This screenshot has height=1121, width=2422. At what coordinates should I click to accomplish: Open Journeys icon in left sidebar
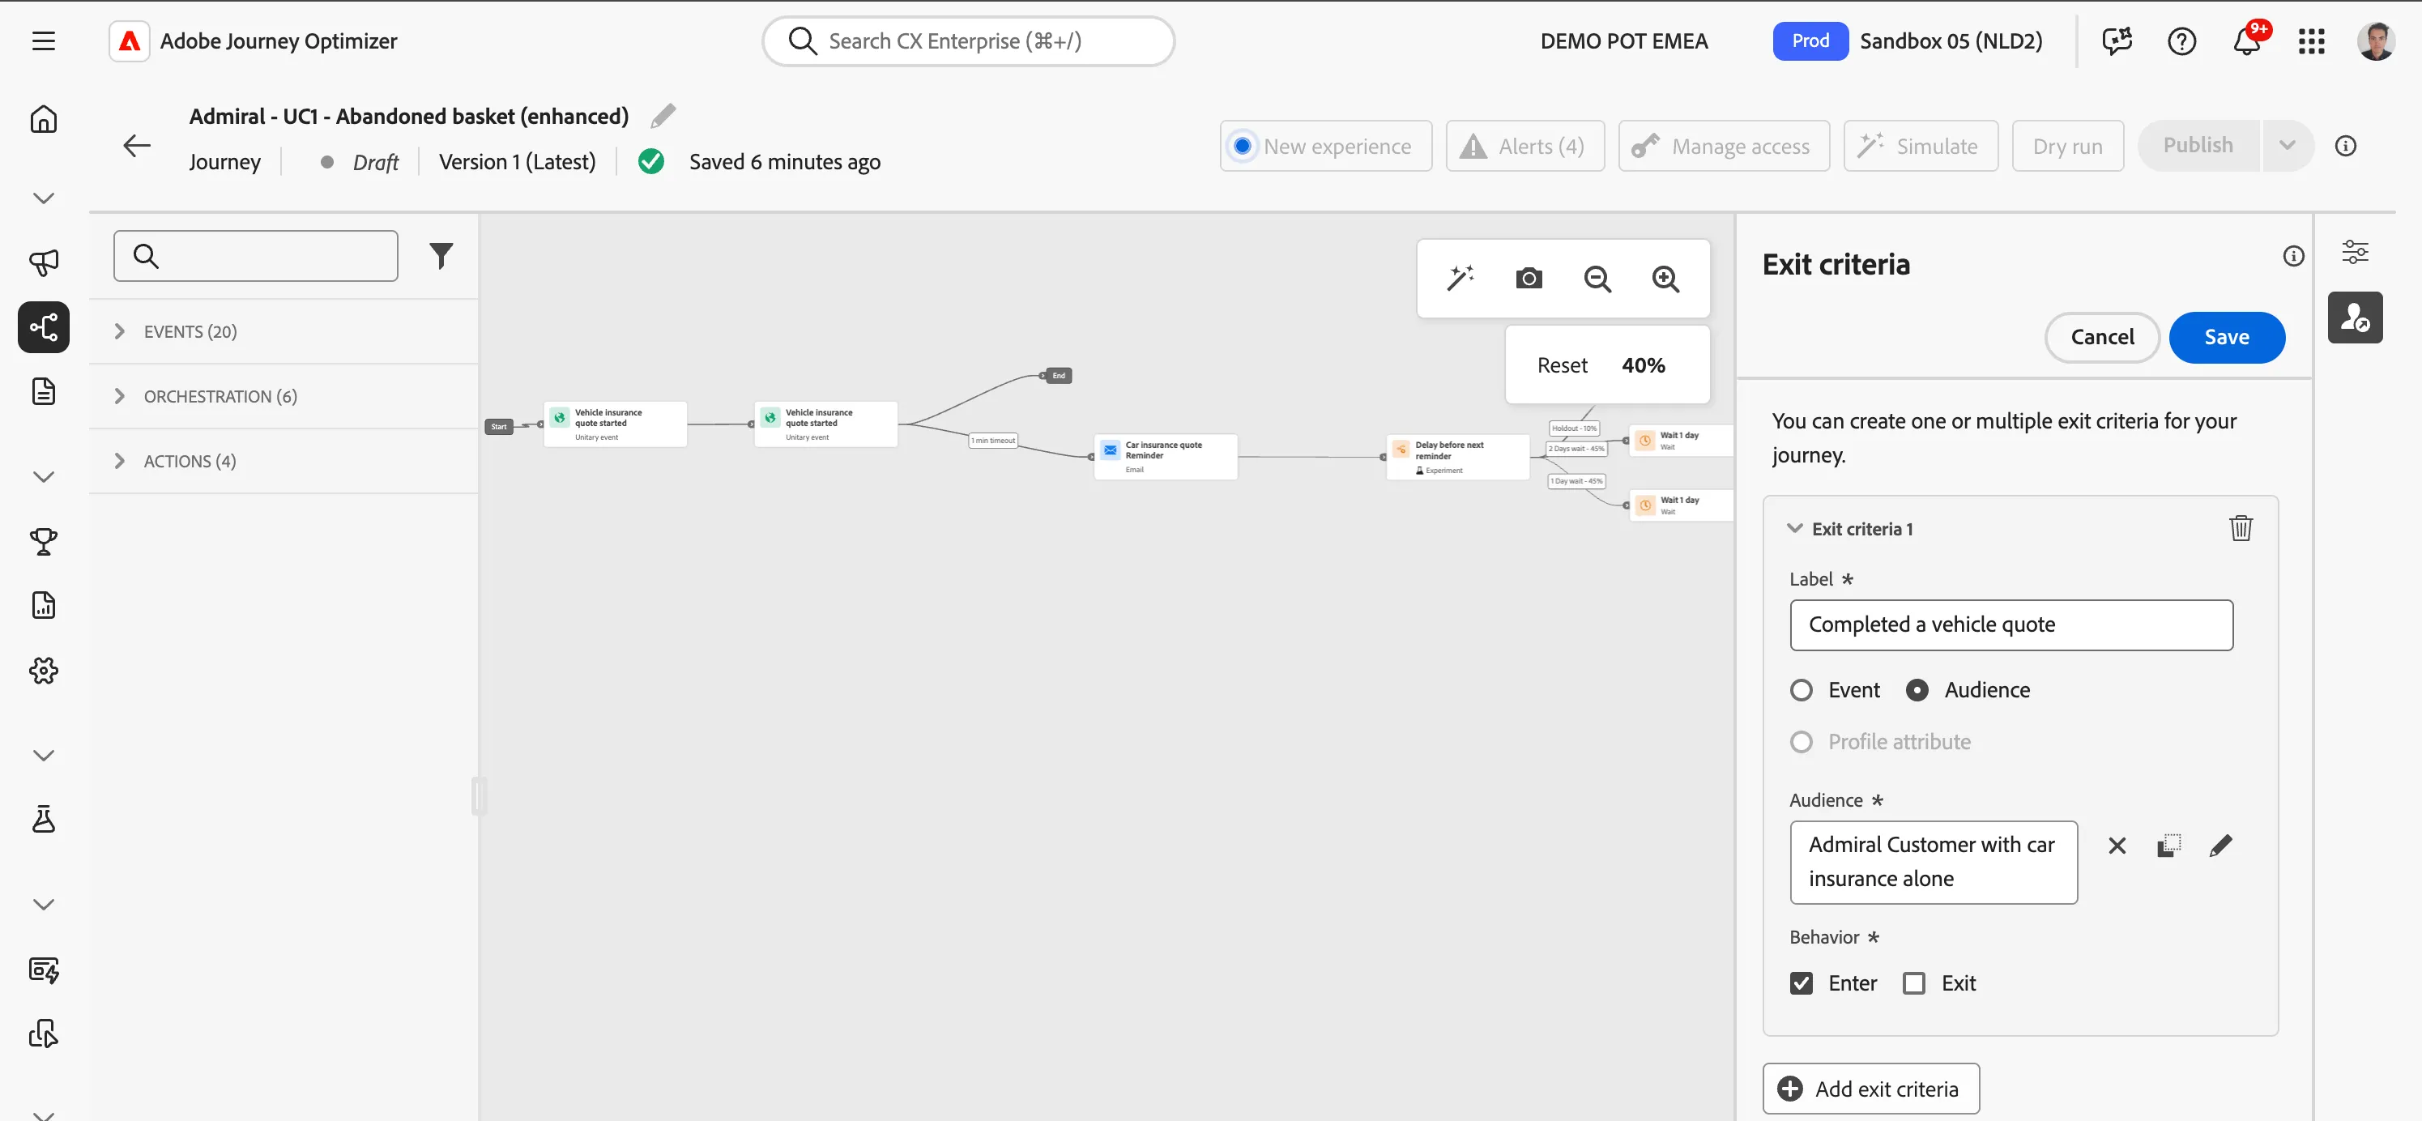tap(43, 327)
